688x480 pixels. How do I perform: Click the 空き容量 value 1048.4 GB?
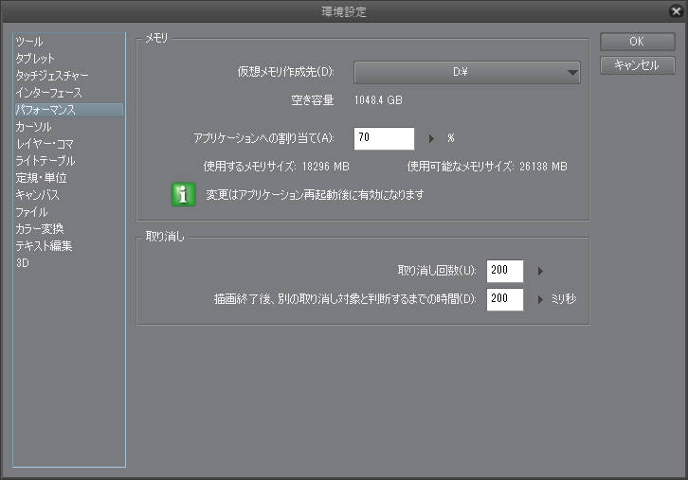378,100
